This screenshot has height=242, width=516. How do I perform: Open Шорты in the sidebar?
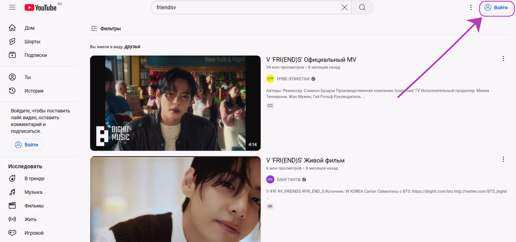(32, 42)
